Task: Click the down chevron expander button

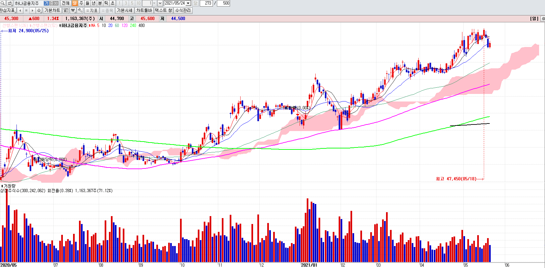Action: tap(160, 3)
